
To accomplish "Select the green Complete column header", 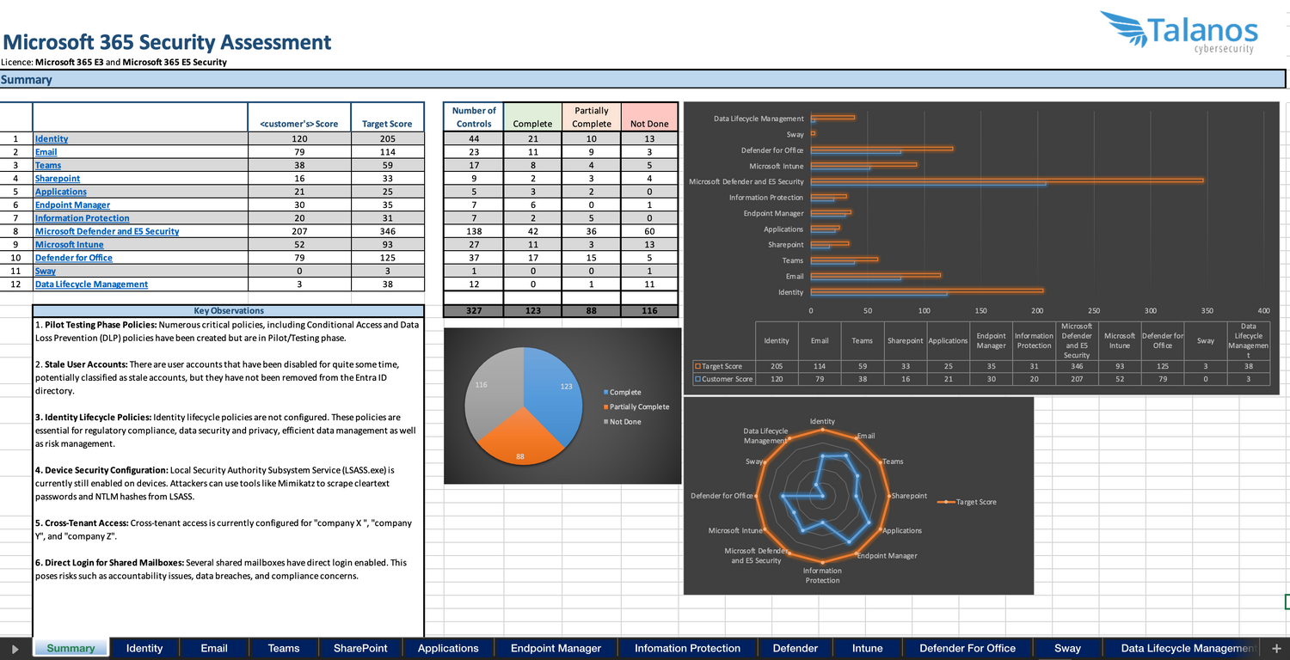I will pyautogui.click(x=532, y=117).
